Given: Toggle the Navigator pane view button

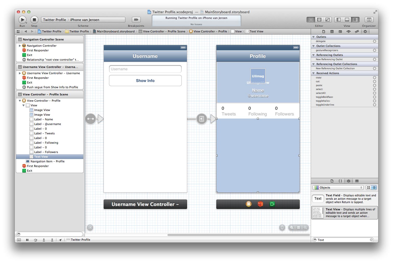Looking at the screenshot, I should coord(338,20).
